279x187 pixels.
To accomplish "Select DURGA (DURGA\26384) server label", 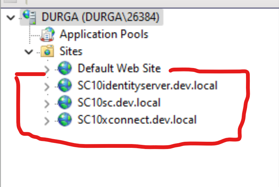I will (x=100, y=17).
